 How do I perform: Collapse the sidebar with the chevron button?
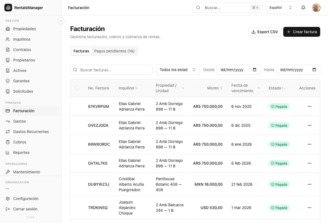61,21
